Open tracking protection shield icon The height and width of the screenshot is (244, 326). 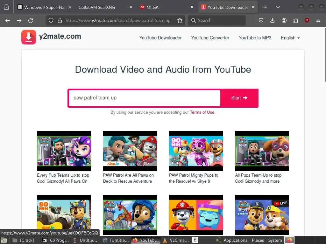[51, 20]
